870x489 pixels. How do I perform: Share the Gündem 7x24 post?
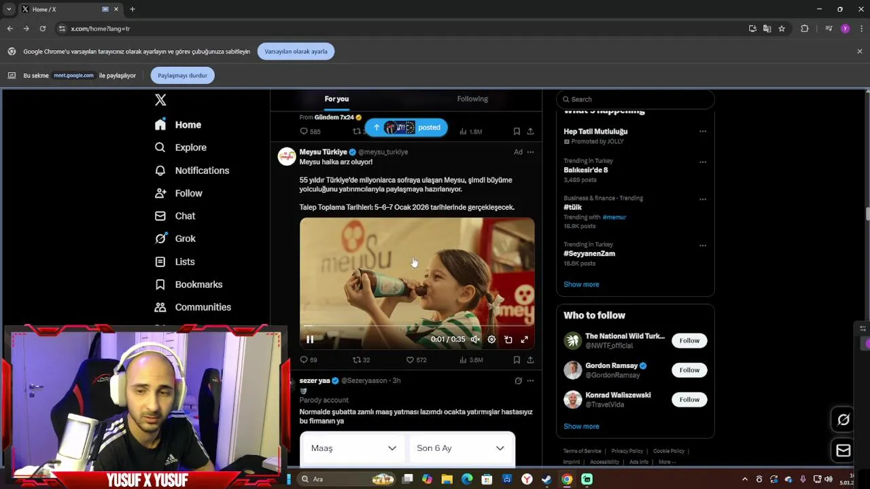[x=530, y=132]
